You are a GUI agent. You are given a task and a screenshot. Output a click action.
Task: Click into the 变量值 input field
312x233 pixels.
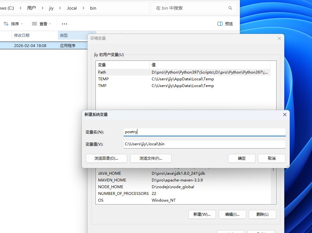(x=204, y=144)
